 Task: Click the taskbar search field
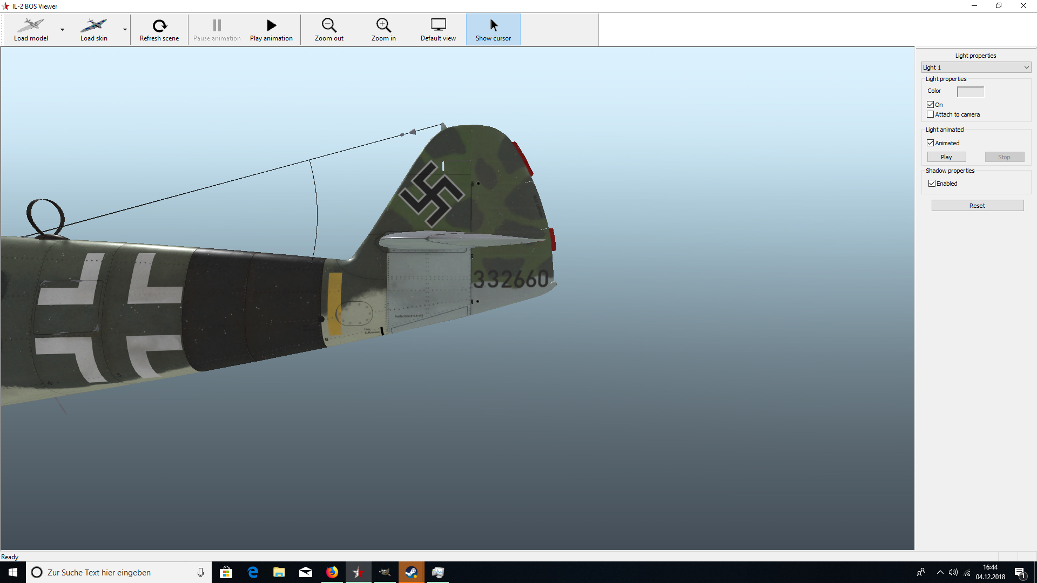(118, 572)
